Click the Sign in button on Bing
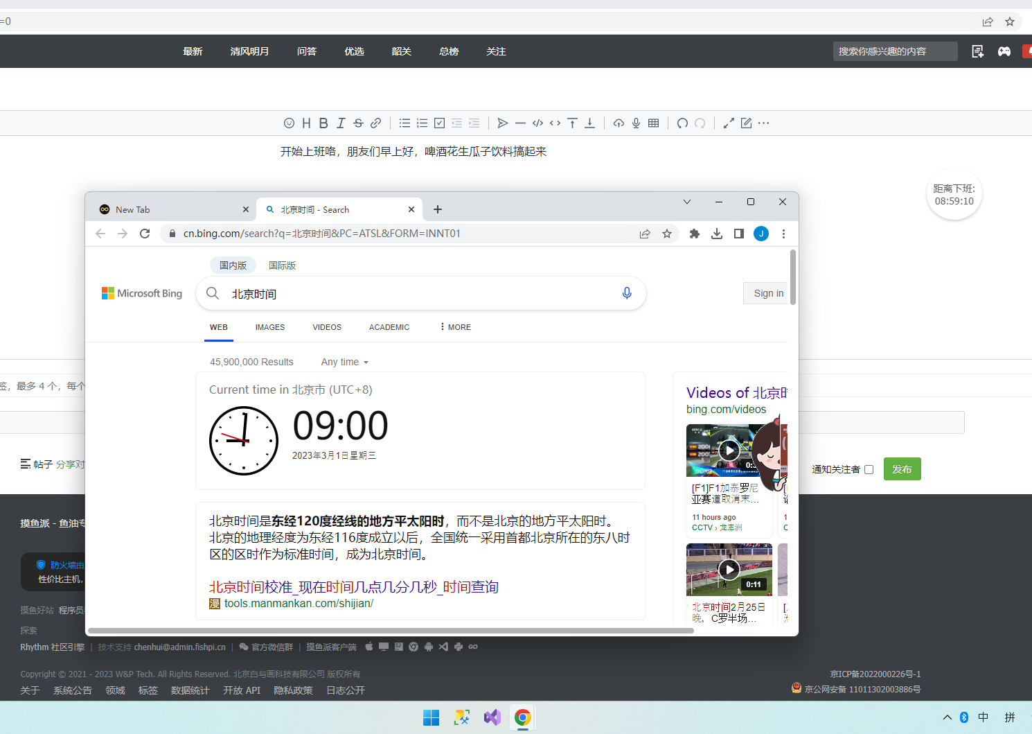The width and height of the screenshot is (1032, 734). [766, 293]
